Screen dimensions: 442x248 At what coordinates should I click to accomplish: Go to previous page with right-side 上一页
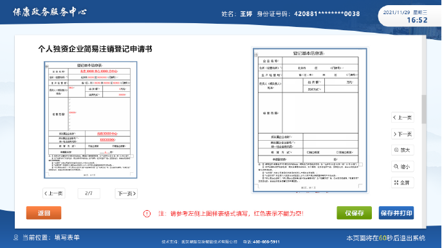(x=403, y=118)
